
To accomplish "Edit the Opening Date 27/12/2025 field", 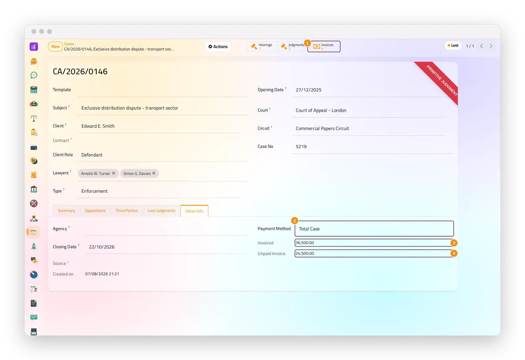I will tap(373, 90).
